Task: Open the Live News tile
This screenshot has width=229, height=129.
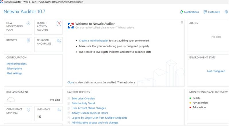Action: 48,114
